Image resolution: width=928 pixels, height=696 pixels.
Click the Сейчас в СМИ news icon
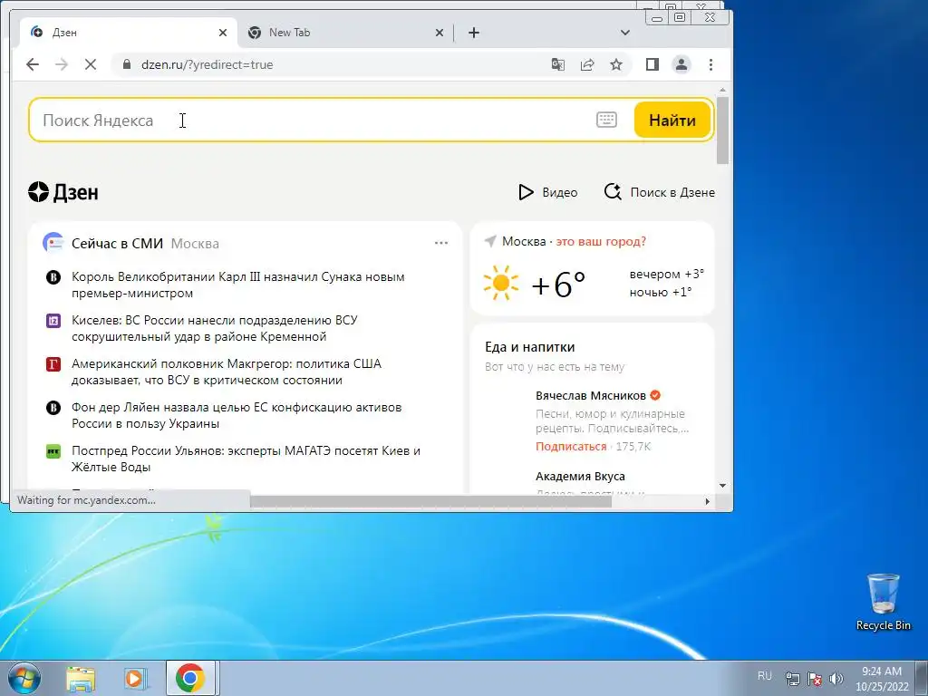(53, 243)
